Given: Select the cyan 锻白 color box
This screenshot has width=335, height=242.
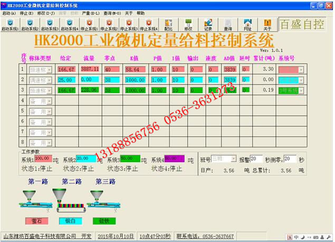Looking at the screenshot, I should point(70,221).
